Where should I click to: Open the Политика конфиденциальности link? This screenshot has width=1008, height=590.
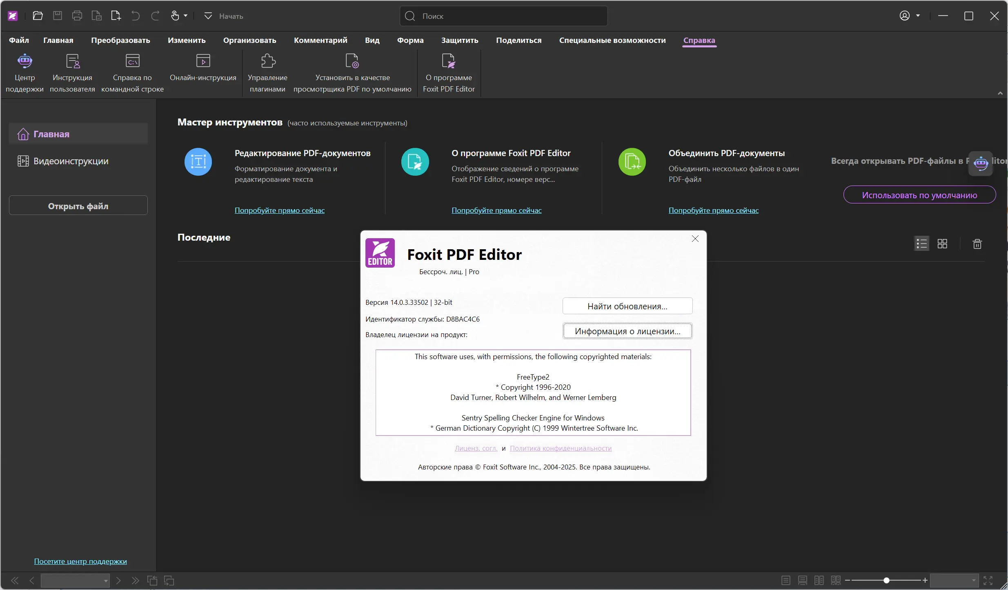tap(561, 448)
